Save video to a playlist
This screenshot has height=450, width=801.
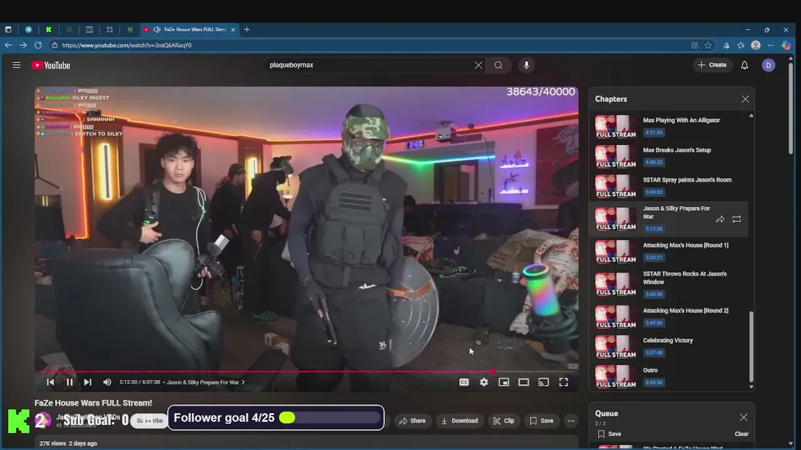pyautogui.click(x=541, y=421)
